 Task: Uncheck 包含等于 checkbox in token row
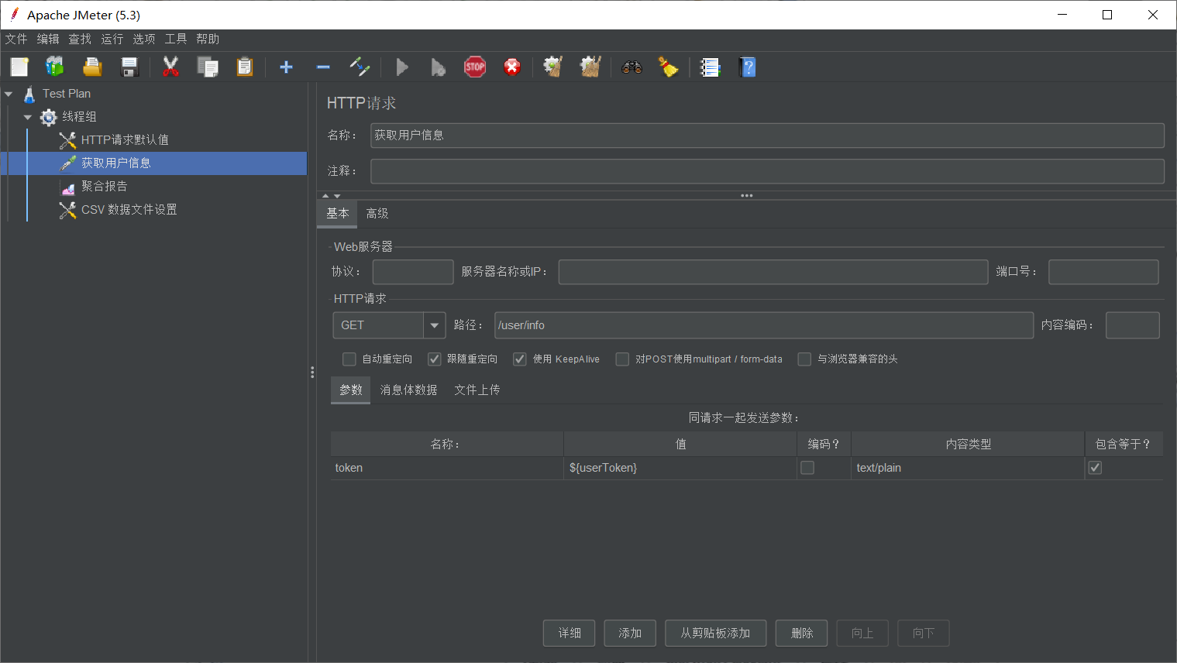1095,468
